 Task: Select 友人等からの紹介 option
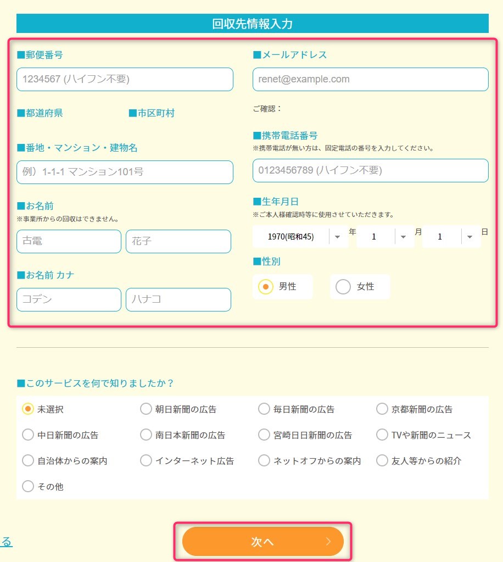(382, 460)
